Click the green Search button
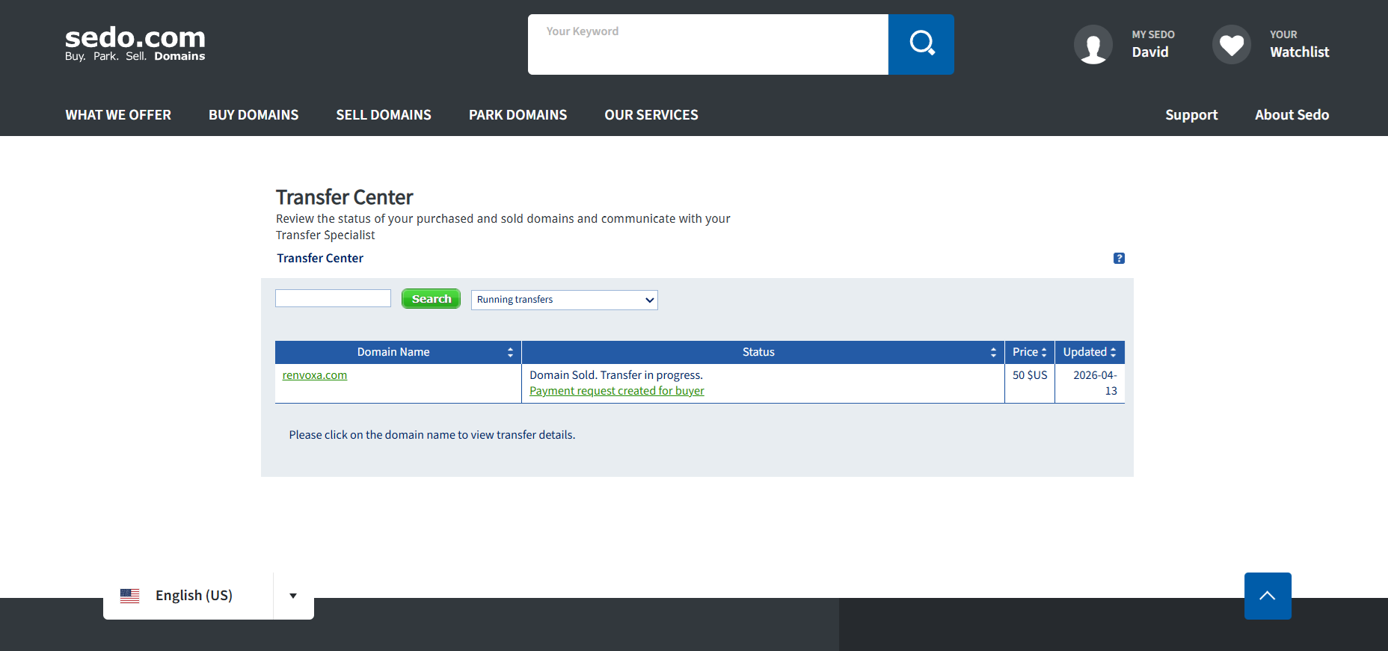1388x651 pixels. [x=431, y=299]
